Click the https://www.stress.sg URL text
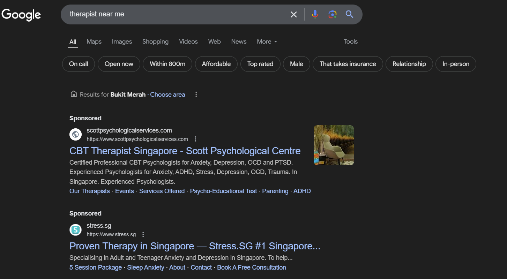 click(x=111, y=234)
